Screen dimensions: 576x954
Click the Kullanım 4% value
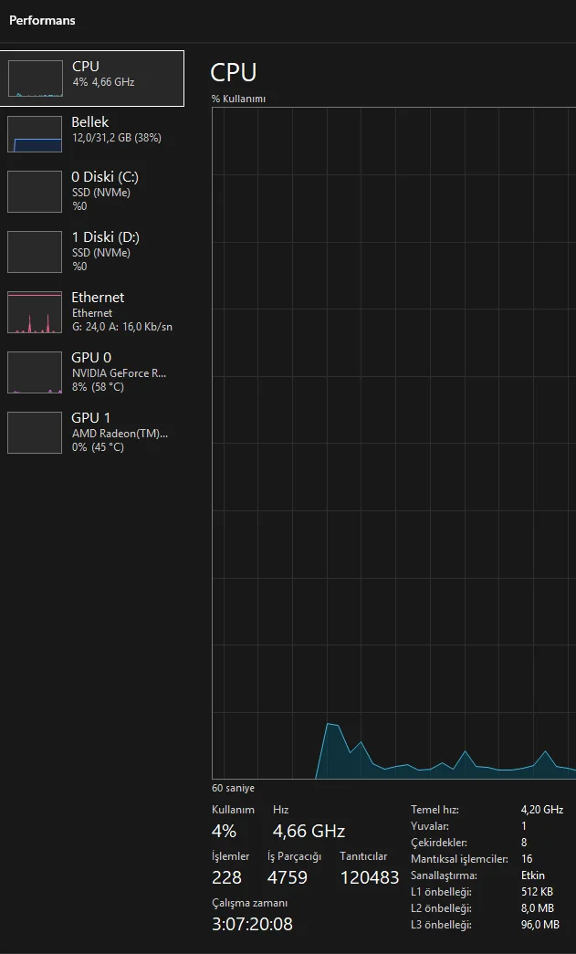224,831
